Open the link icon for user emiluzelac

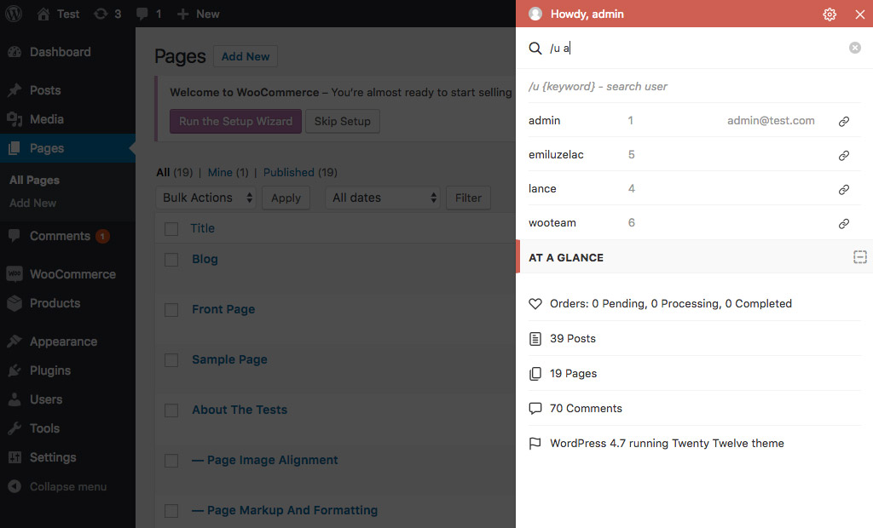click(844, 155)
